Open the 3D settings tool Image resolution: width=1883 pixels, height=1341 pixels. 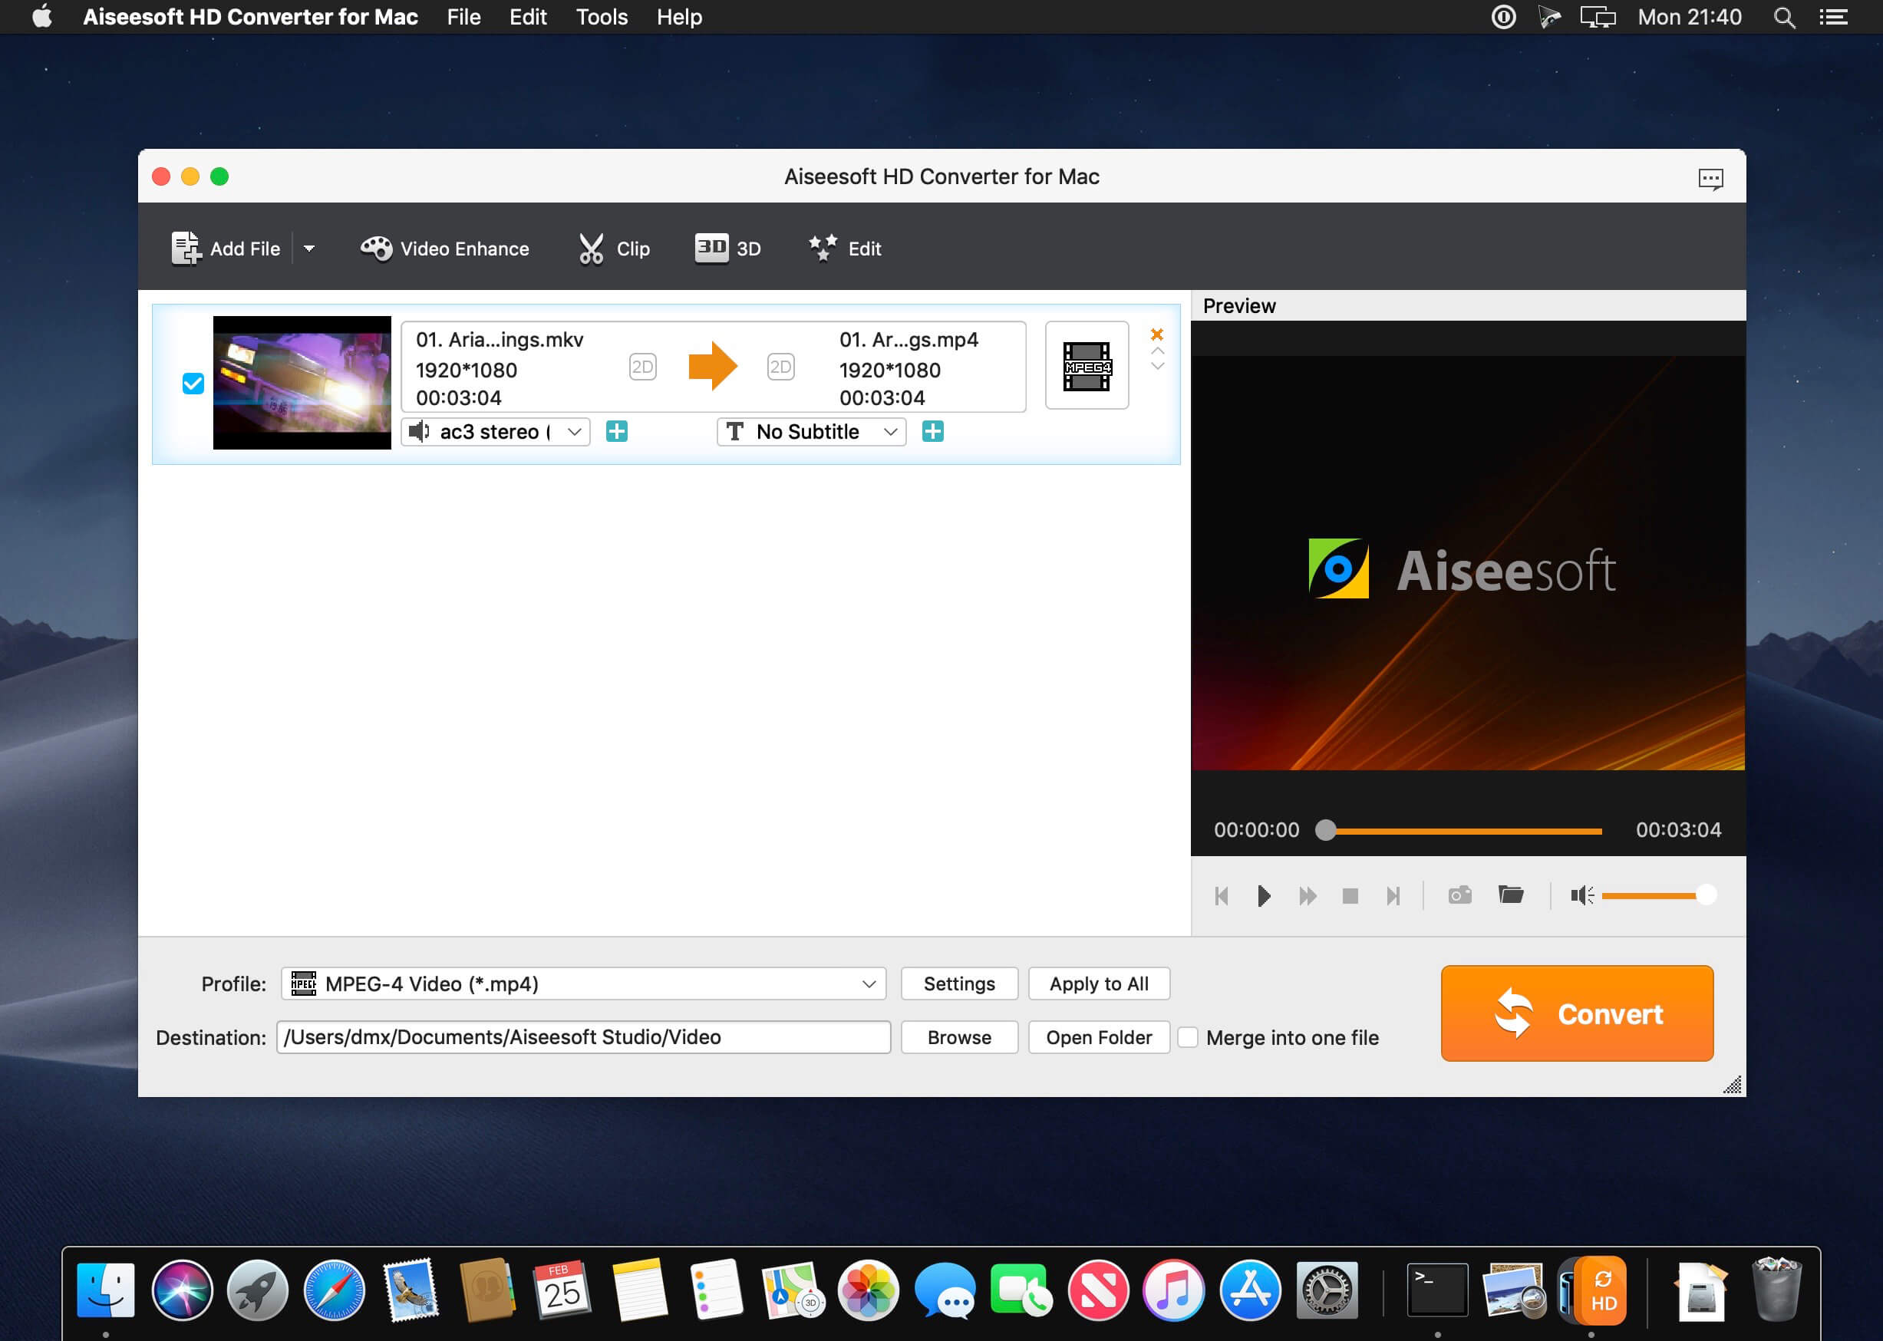711,248
